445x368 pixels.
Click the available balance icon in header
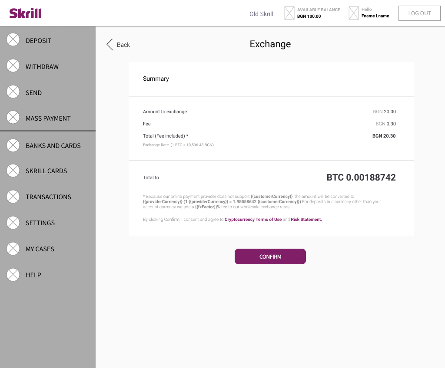(x=289, y=13)
